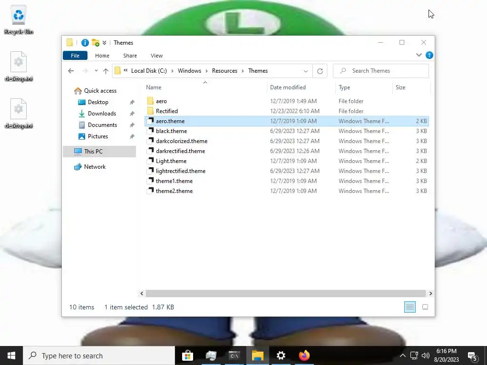Click Resources in the address path
The image size is (487, 365).
[224, 71]
